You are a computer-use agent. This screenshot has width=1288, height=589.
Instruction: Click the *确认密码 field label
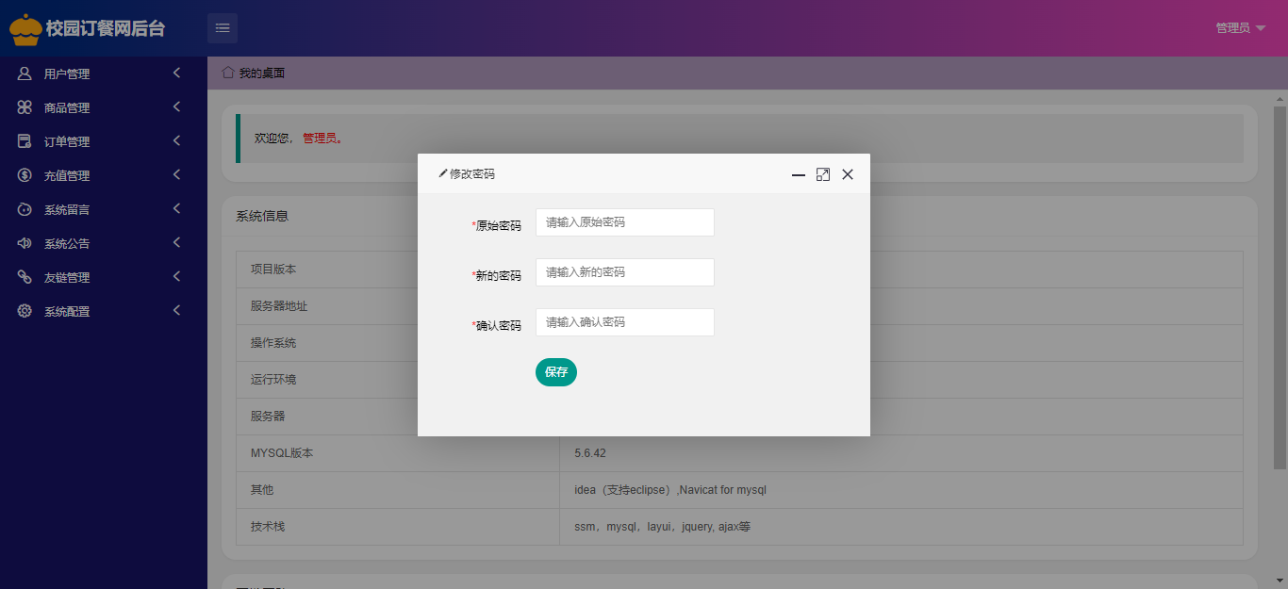click(496, 326)
